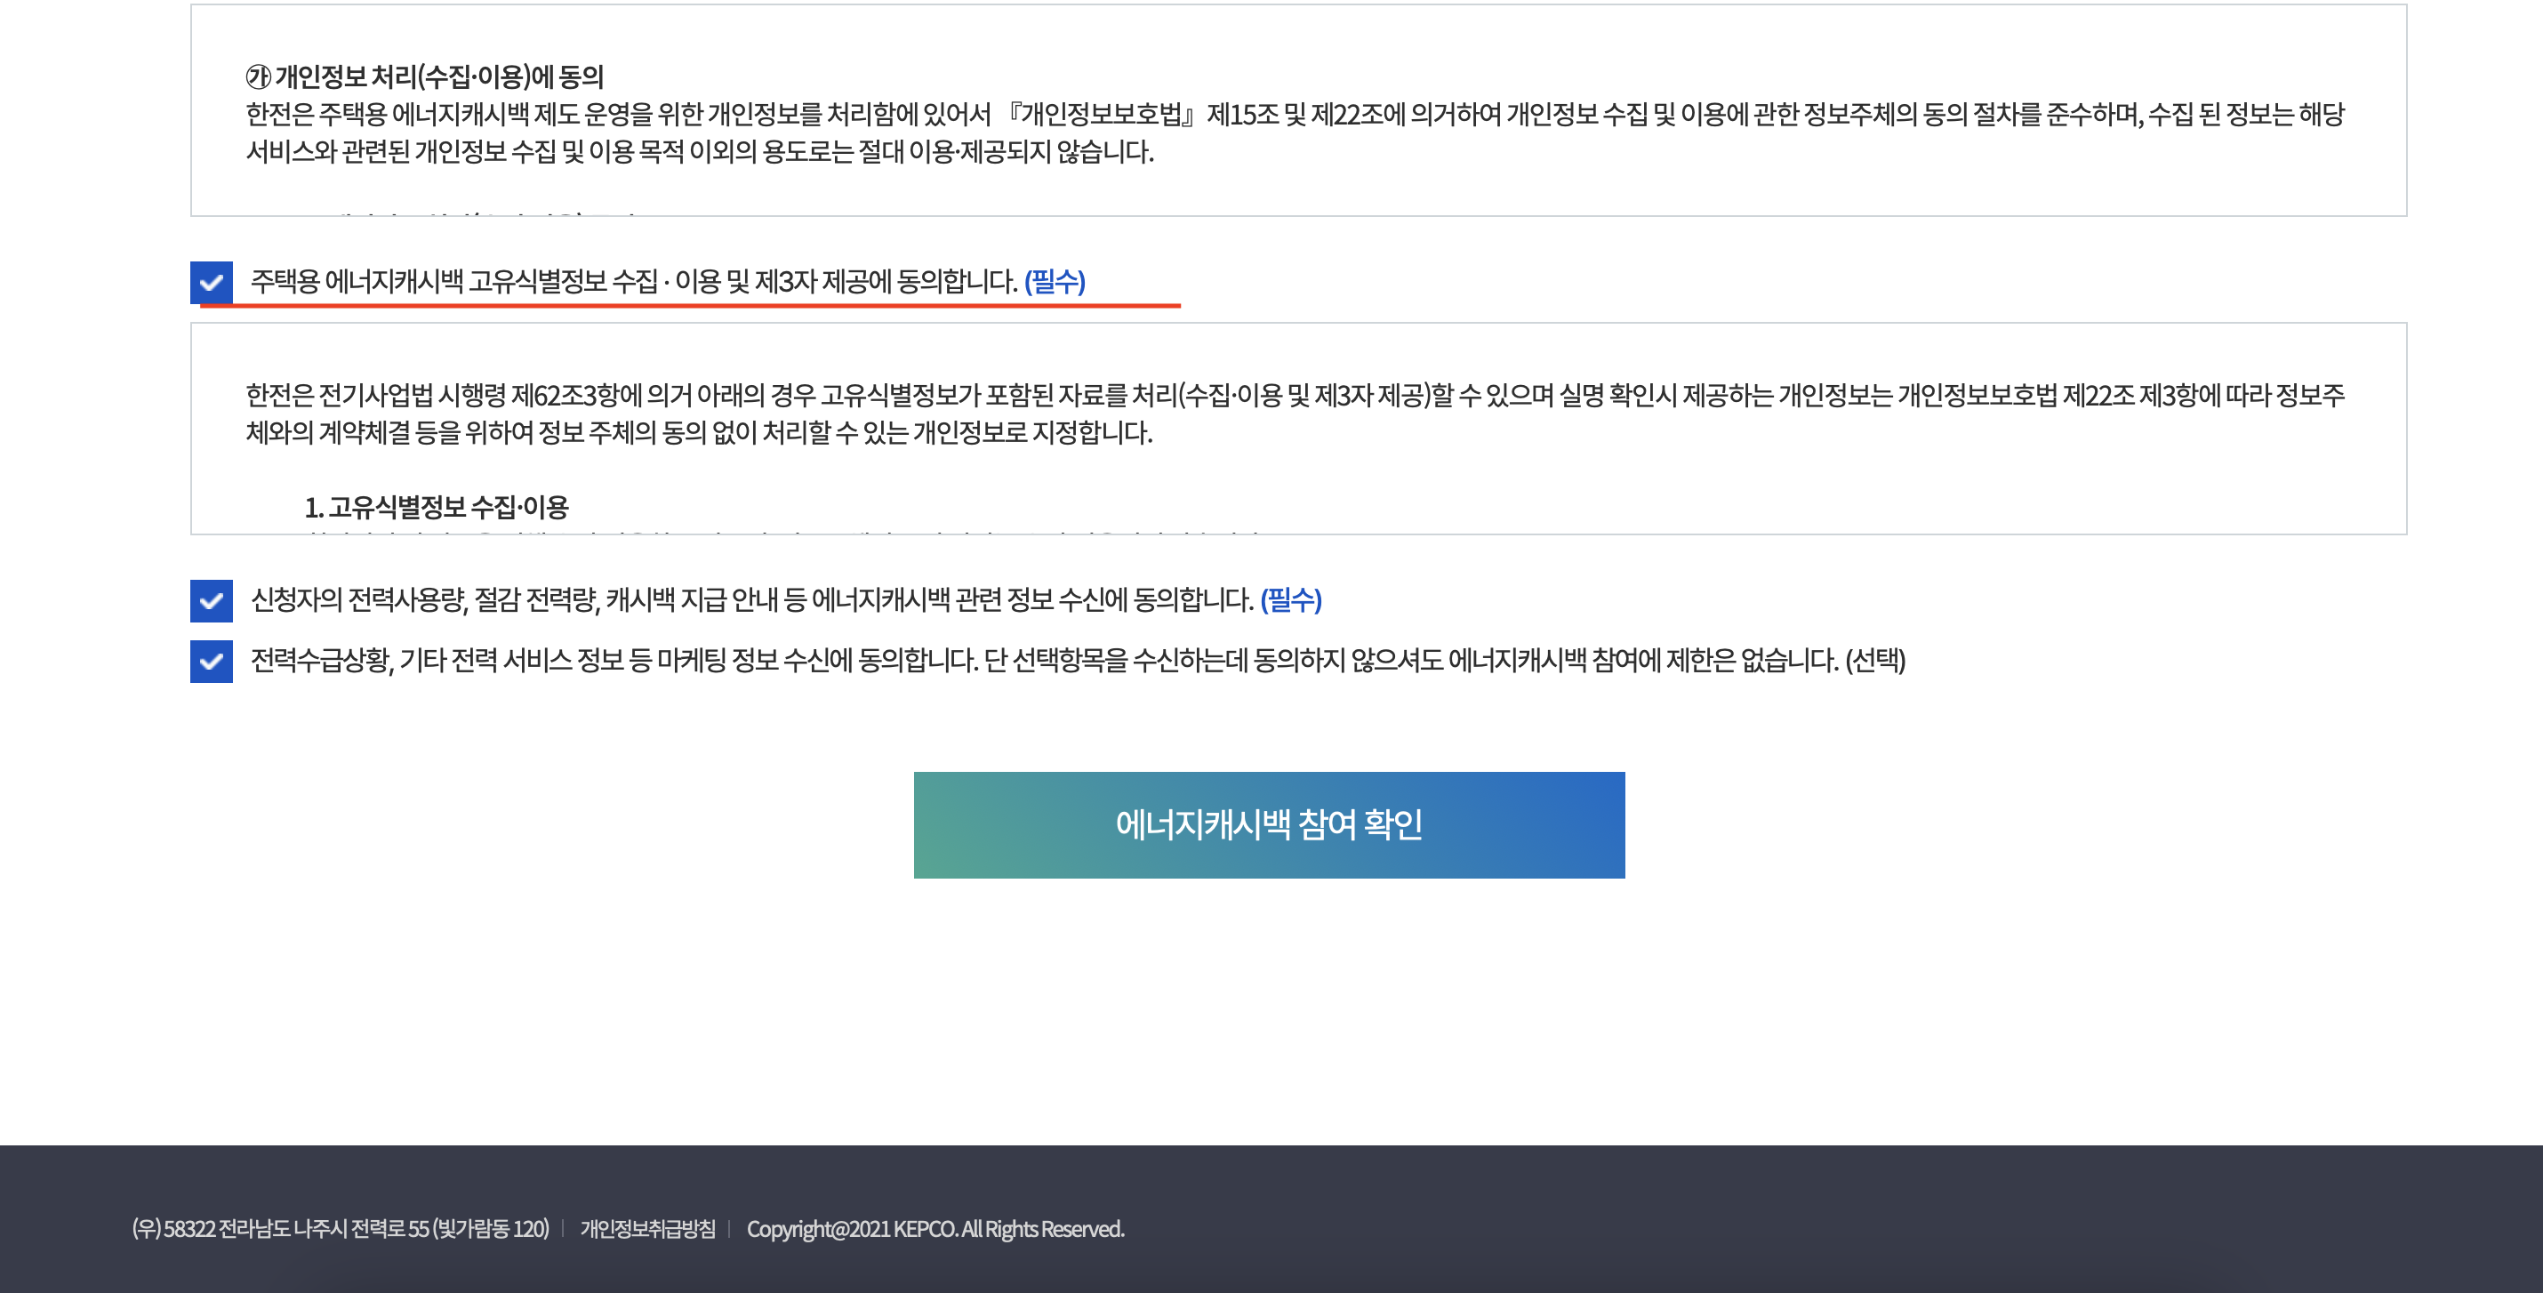The image size is (2543, 1293).
Task: Click the red underline beneath first consent label
Action: point(689,306)
